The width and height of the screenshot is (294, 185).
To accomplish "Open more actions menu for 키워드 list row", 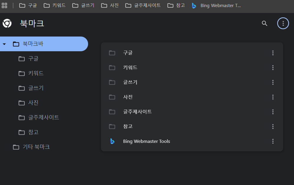I will pyautogui.click(x=273, y=67).
